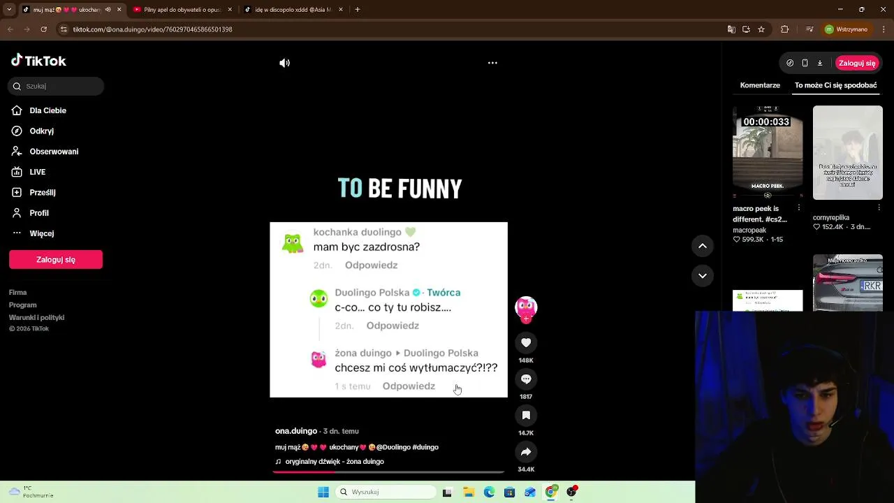The width and height of the screenshot is (894, 503).
Task: Open the Chrome three-dot menu
Action: click(883, 29)
